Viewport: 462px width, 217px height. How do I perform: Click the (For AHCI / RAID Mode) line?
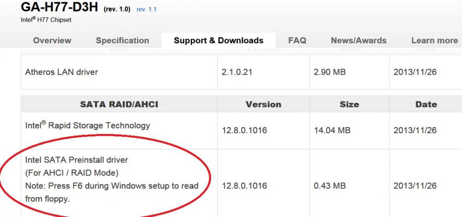(72, 173)
